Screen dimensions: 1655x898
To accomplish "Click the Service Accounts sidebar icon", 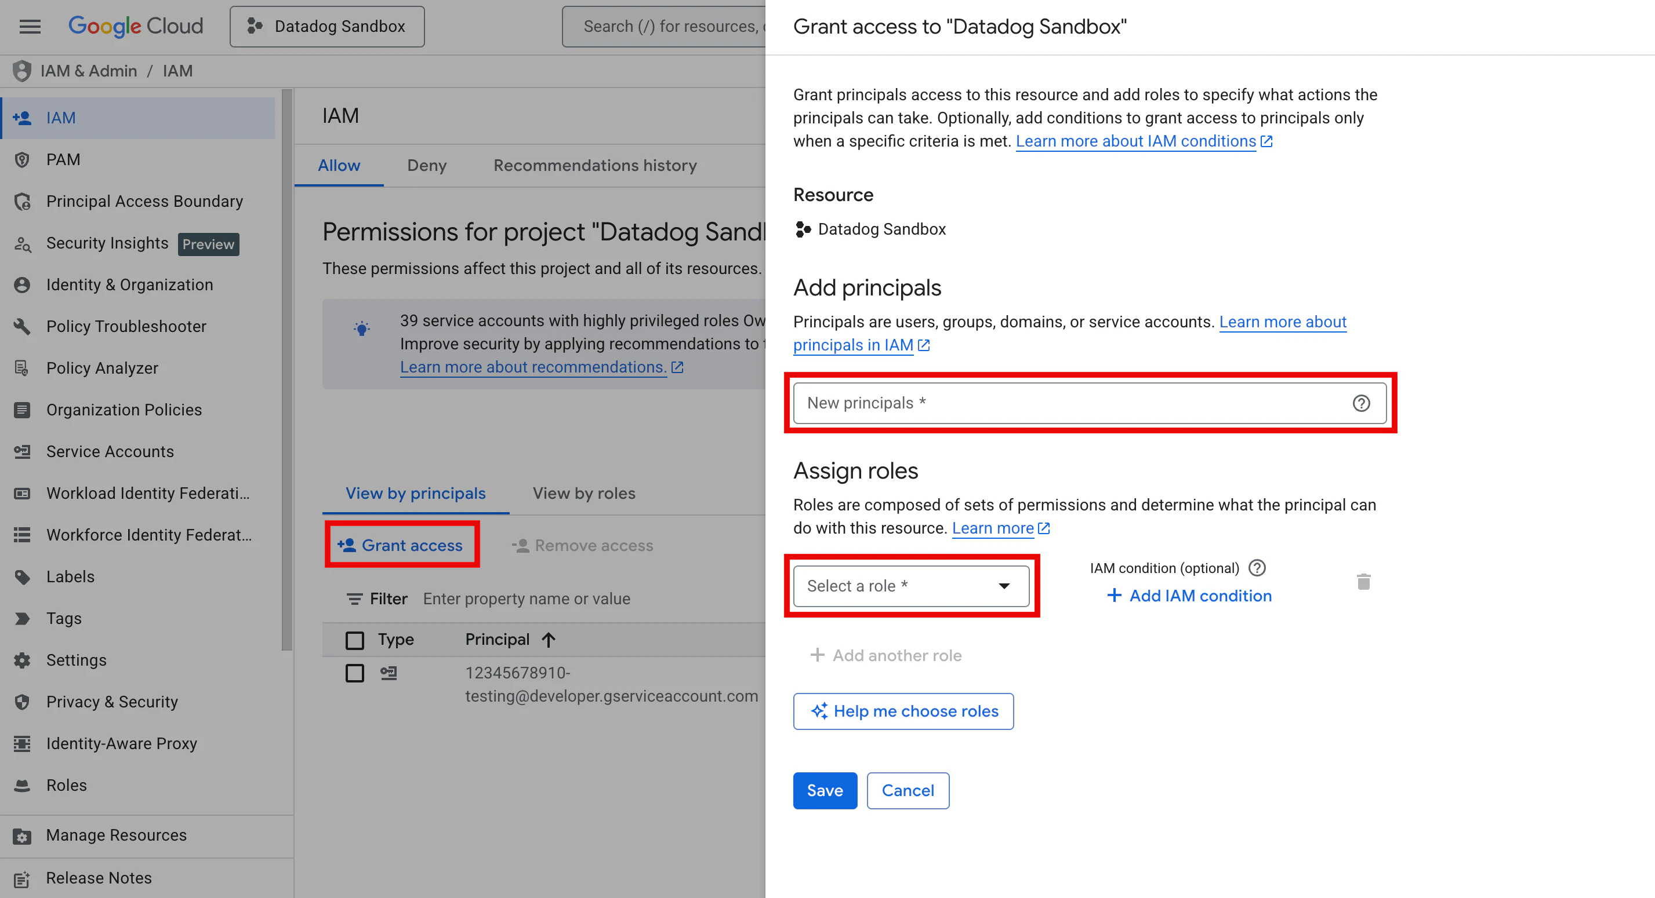I will (x=23, y=452).
